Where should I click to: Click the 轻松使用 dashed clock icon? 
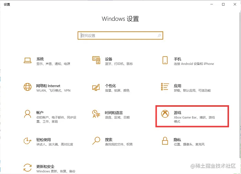(27, 141)
